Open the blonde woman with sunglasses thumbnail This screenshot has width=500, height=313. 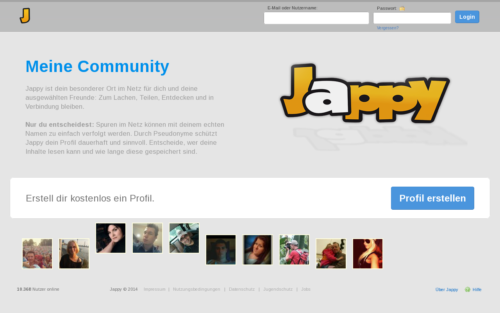[x=368, y=254]
